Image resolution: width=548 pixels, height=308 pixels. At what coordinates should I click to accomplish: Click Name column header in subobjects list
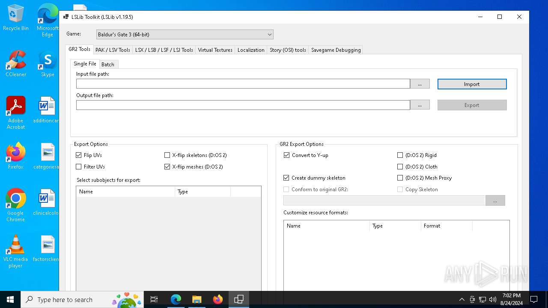(126, 192)
